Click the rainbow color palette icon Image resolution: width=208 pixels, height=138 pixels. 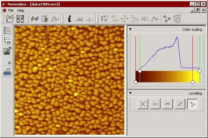tap(35, 19)
